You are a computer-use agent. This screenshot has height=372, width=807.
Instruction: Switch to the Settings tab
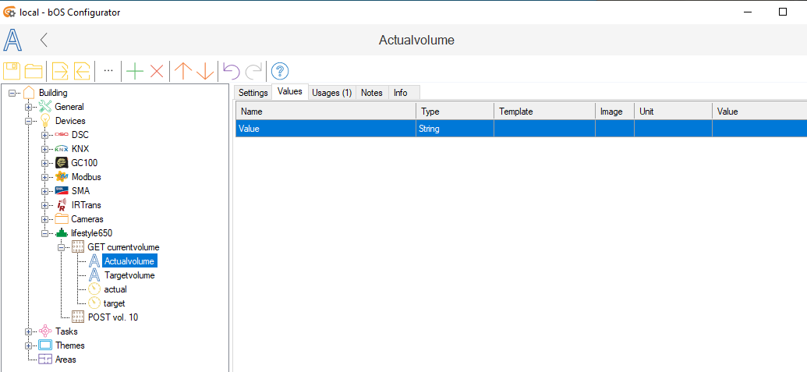click(x=253, y=93)
